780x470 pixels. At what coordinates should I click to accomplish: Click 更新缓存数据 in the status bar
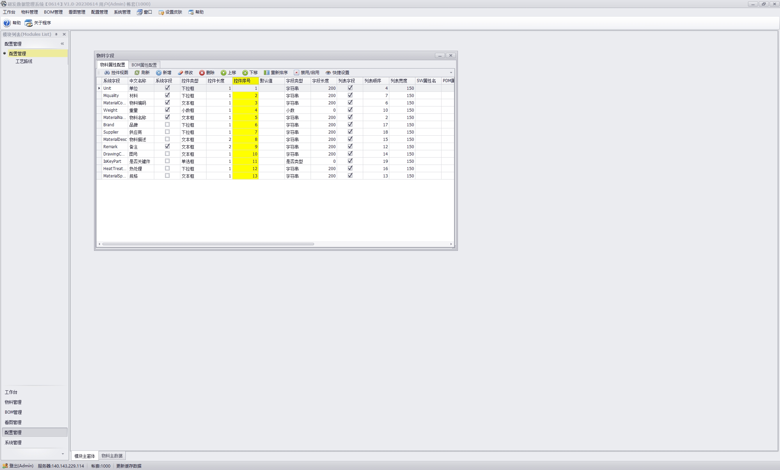(x=129, y=466)
